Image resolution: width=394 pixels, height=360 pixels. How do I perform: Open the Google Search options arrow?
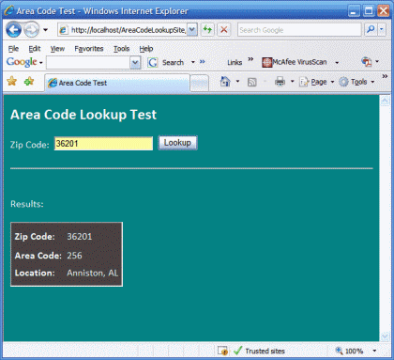pyautogui.click(x=193, y=62)
